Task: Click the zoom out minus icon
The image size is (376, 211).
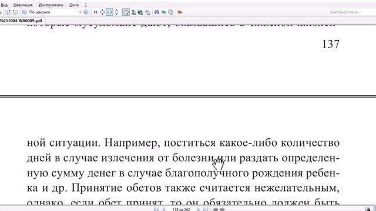Action: [x=25, y=12]
